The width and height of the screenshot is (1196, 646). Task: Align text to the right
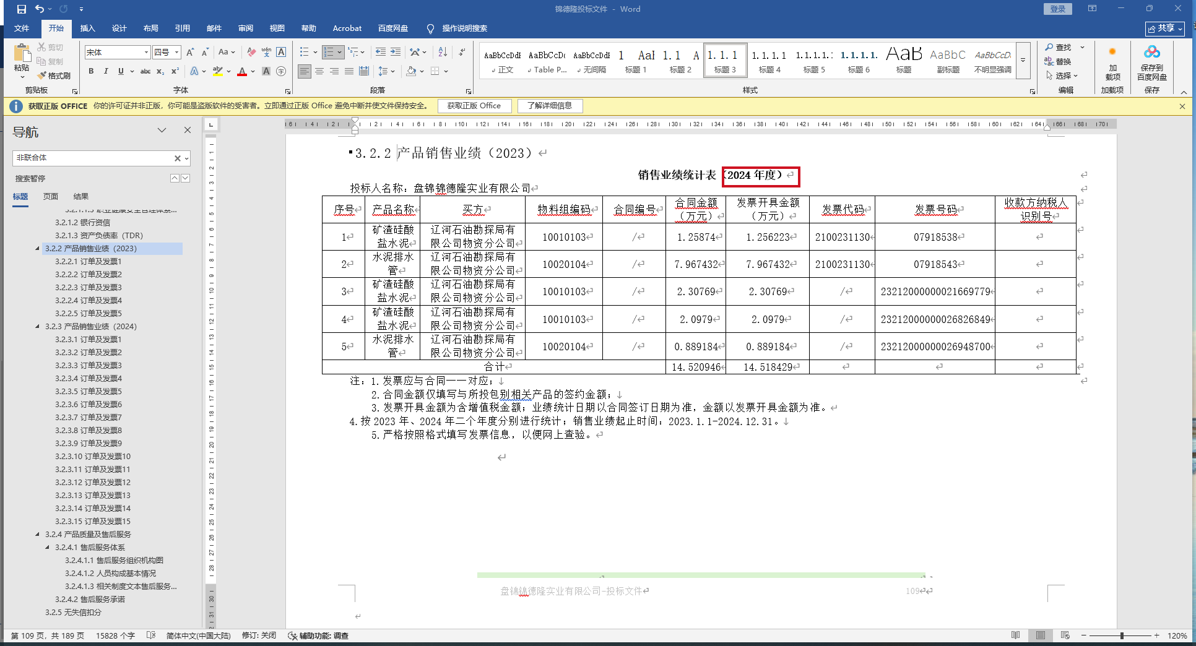334,71
